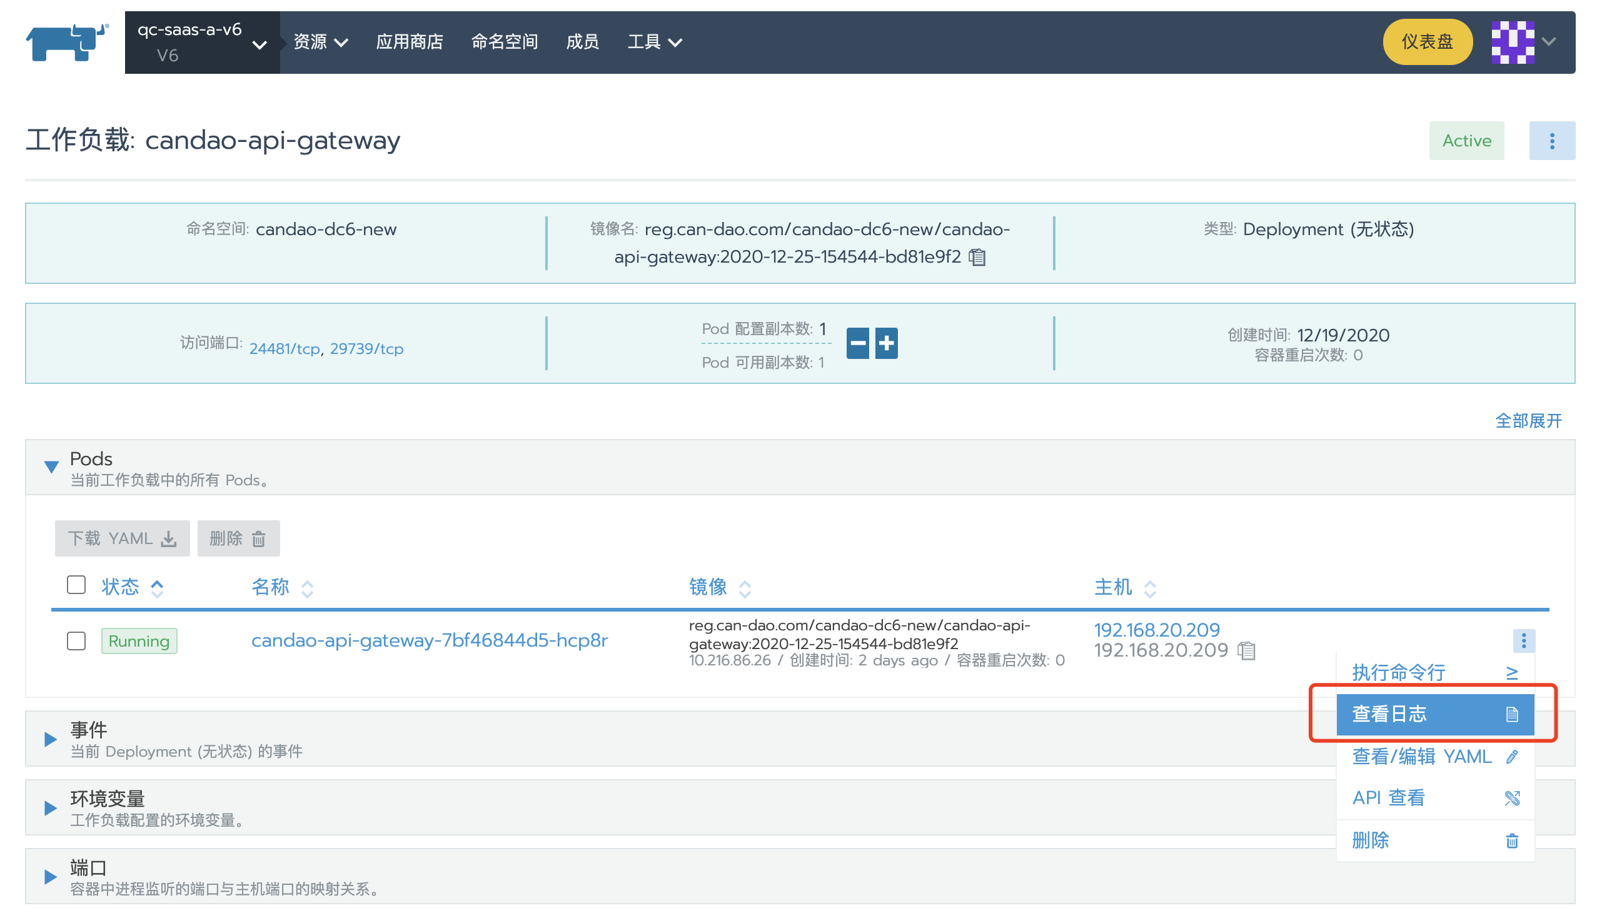Copy host IP with clipboard icon

[1246, 651]
